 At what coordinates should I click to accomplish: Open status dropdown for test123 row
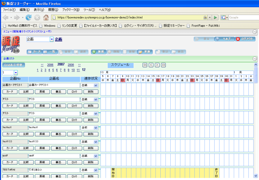96,142
